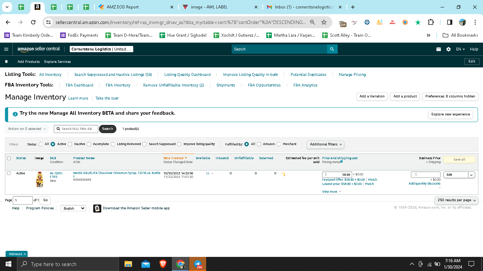Screen dimensions: 483x271
Task: Open the IP Alert extension icon
Action: click(x=392, y=22)
